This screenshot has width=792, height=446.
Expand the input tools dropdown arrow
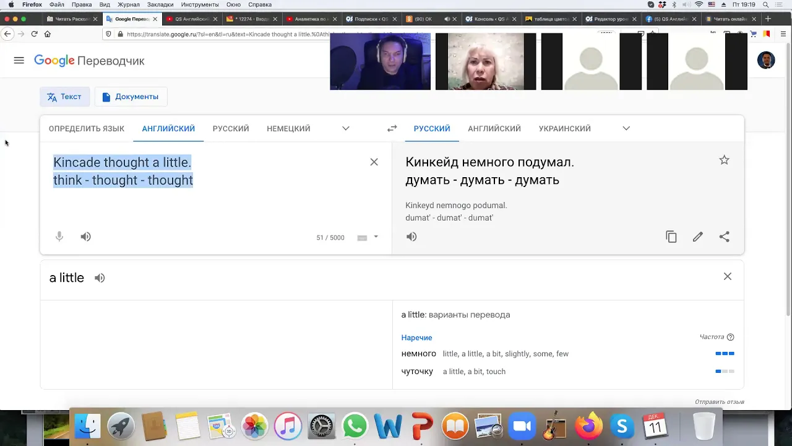click(x=376, y=237)
